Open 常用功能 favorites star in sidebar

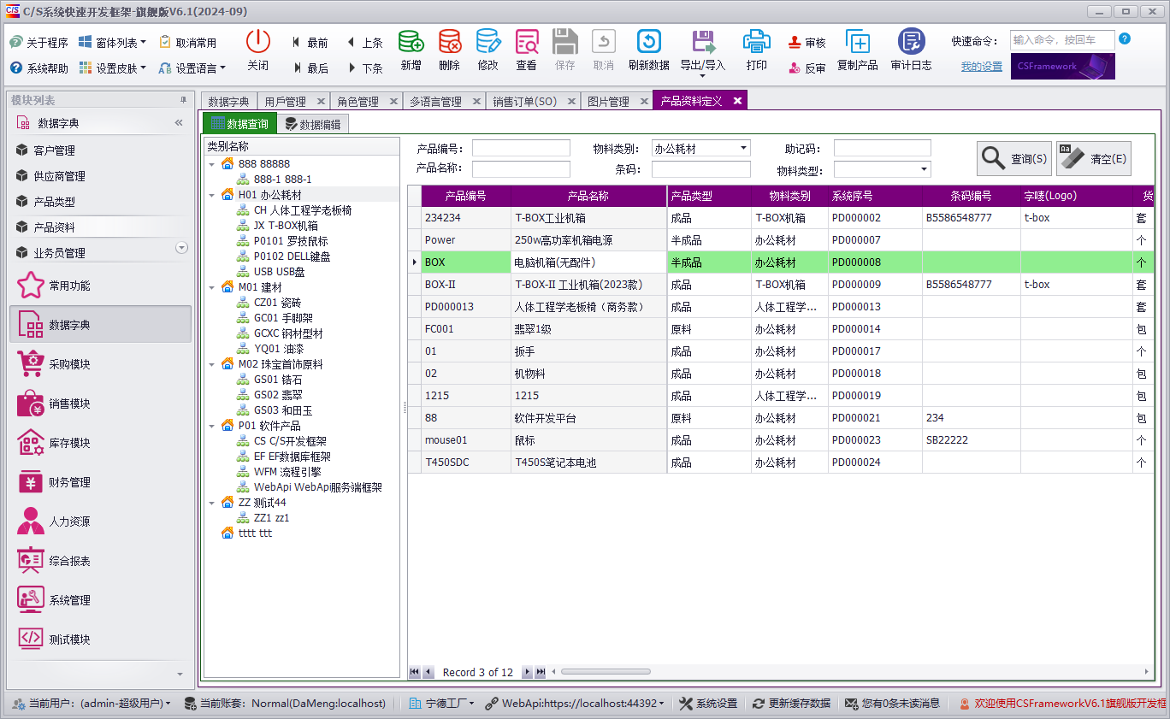[x=100, y=286]
